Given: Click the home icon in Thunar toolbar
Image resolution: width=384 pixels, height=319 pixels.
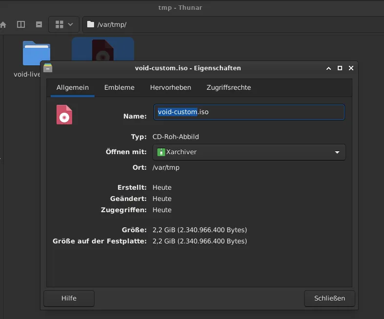Looking at the screenshot, I should coord(3,24).
